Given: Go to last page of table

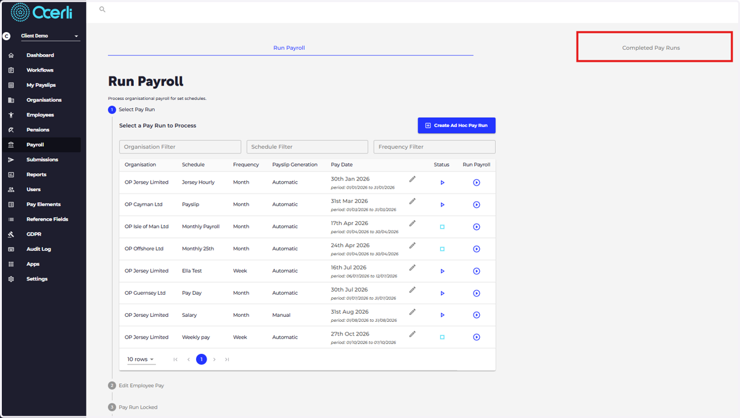Looking at the screenshot, I should click(x=227, y=359).
